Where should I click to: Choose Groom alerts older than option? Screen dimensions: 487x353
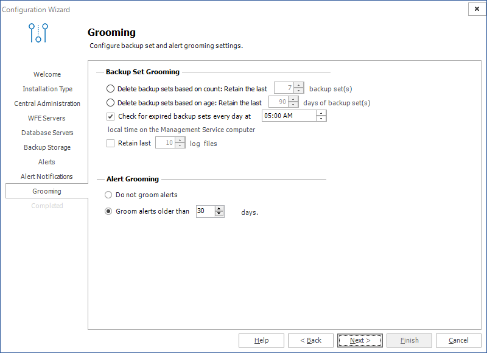pos(109,211)
